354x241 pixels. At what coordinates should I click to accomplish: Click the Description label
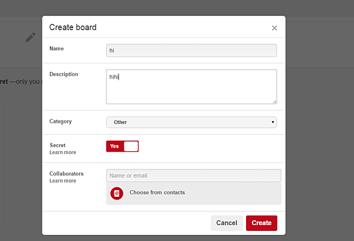coord(64,74)
